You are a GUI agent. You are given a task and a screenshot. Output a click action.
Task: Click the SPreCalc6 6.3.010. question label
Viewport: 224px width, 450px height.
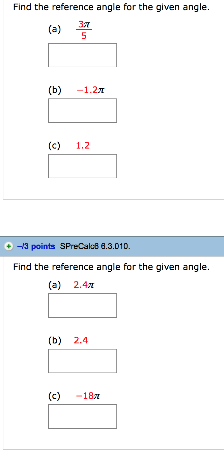(x=95, y=246)
